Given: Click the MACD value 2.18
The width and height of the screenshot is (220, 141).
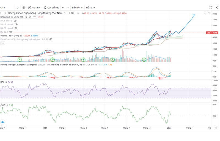Looking at the screenshot, I should (x=105, y=65).
